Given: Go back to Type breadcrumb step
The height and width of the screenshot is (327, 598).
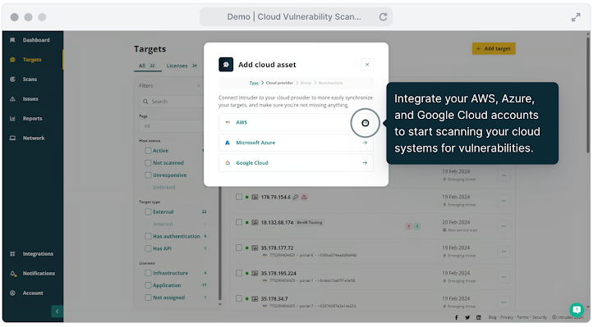Looking at the screenshot, I should click(x=254, y=83).
